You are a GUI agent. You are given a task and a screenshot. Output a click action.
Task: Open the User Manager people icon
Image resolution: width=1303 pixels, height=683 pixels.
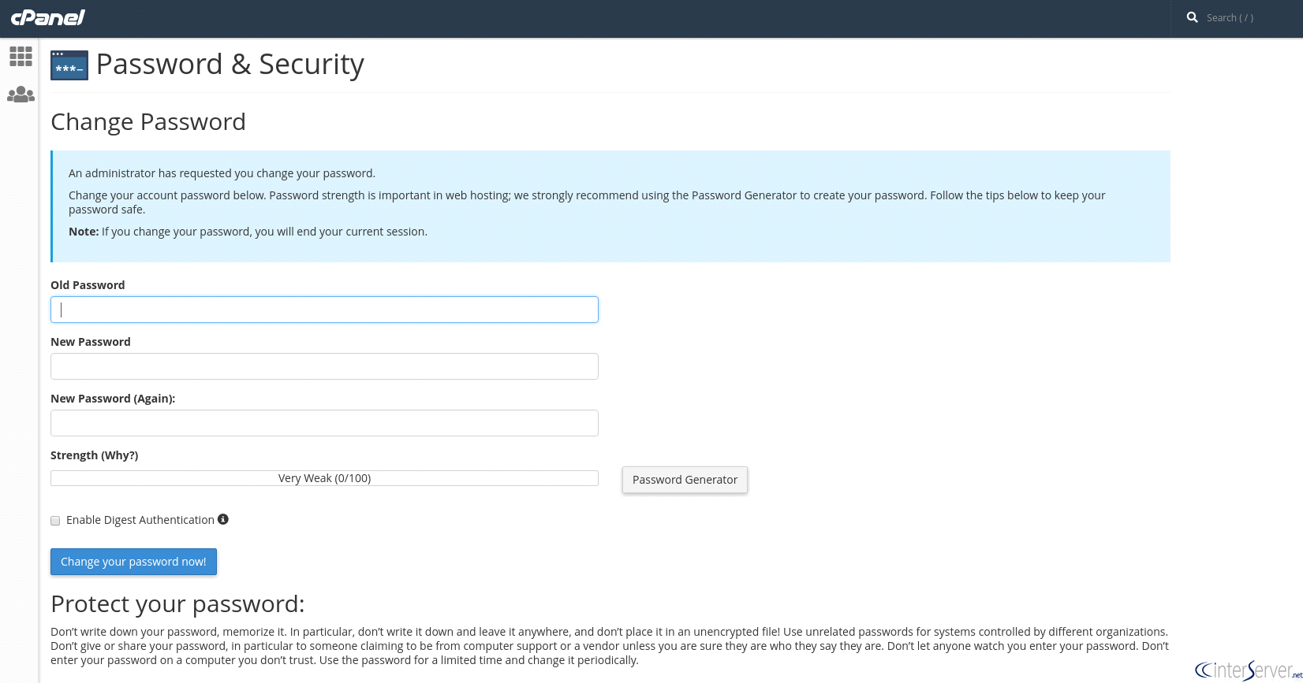[21, 95]
